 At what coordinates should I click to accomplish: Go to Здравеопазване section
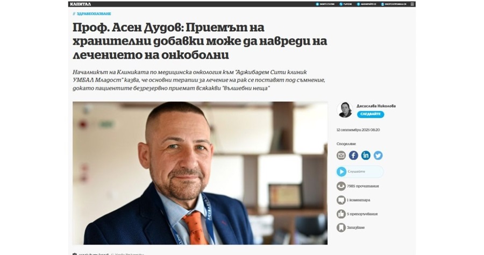click(x=94, y=14)
